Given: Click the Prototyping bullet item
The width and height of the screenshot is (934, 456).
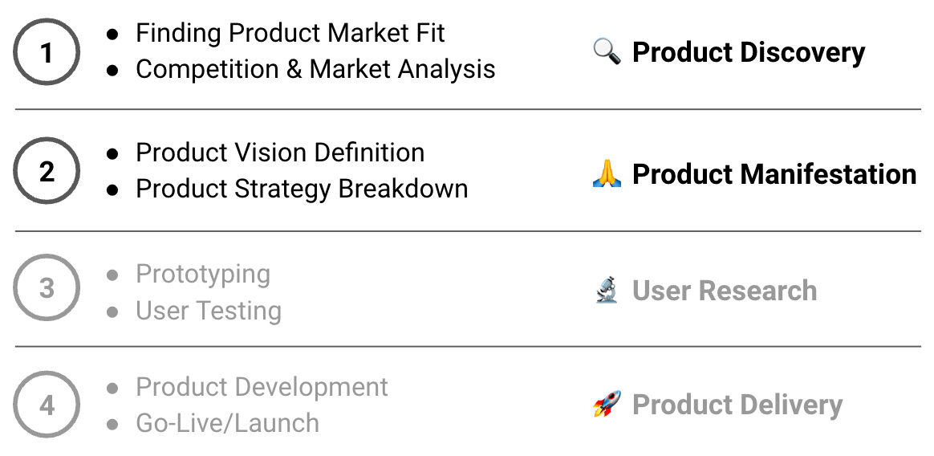Looking at the screenshot, I should pyautogui.click(x=202, y=274).
